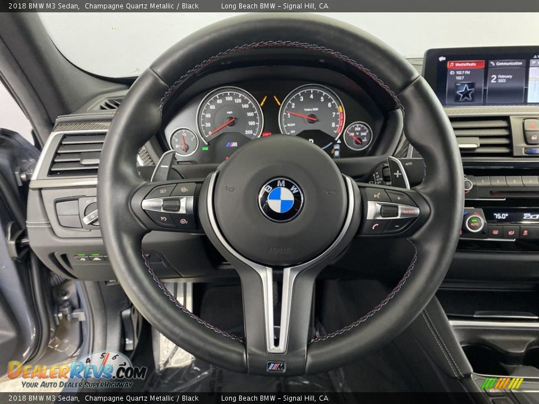Push the radio volume power knob
This screenshot has width=539, height=404.
click(468, 185)
